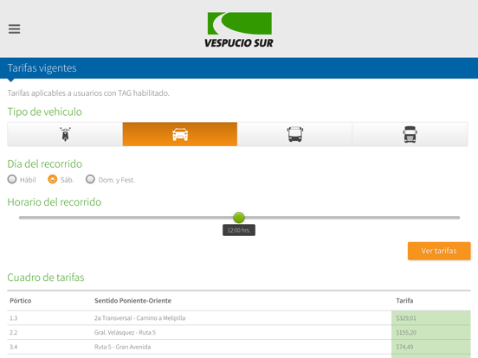
Task: Click the Tarifa column header
Action: tap(404, 301)
